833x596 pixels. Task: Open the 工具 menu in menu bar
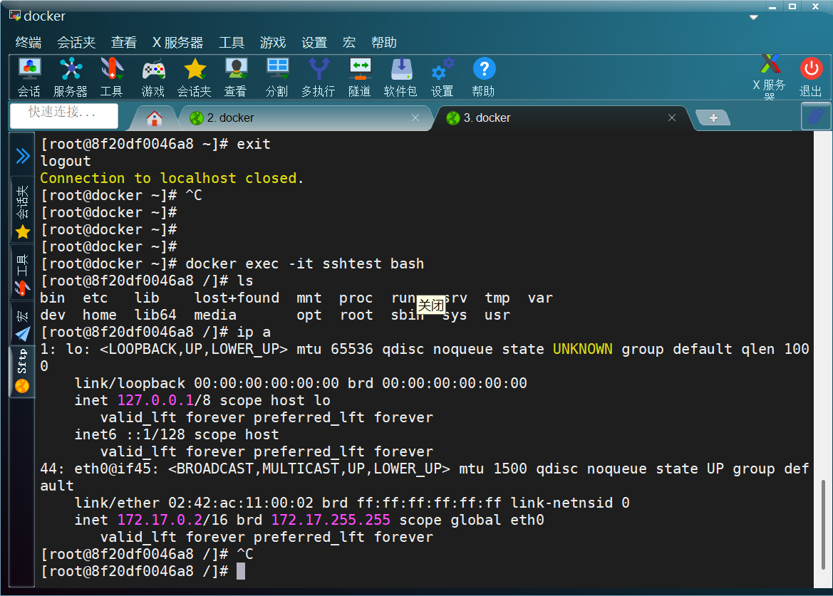[x=232, y=43]
